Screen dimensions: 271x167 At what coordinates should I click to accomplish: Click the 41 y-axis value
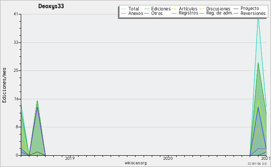click(x=16, y=14)
